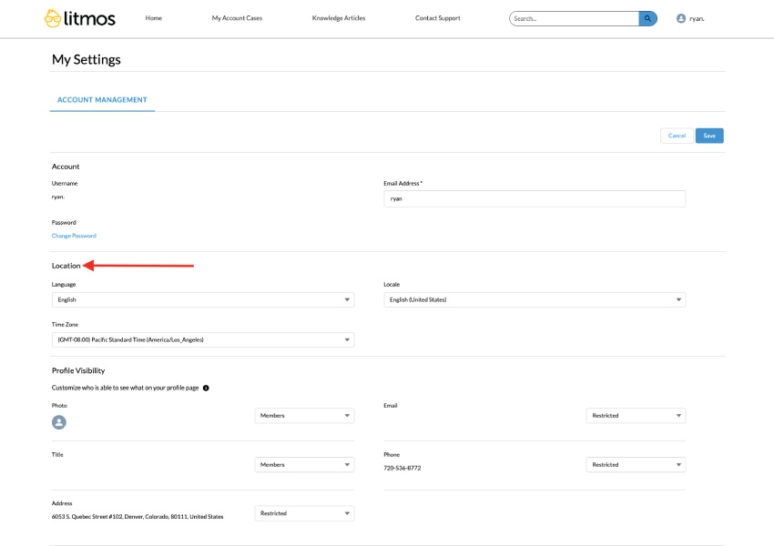Open Phone visibility dropdown

click(636, 465)
